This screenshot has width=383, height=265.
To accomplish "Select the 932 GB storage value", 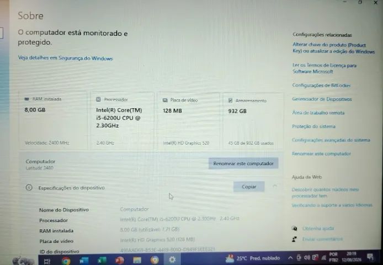I will [237, 111].
